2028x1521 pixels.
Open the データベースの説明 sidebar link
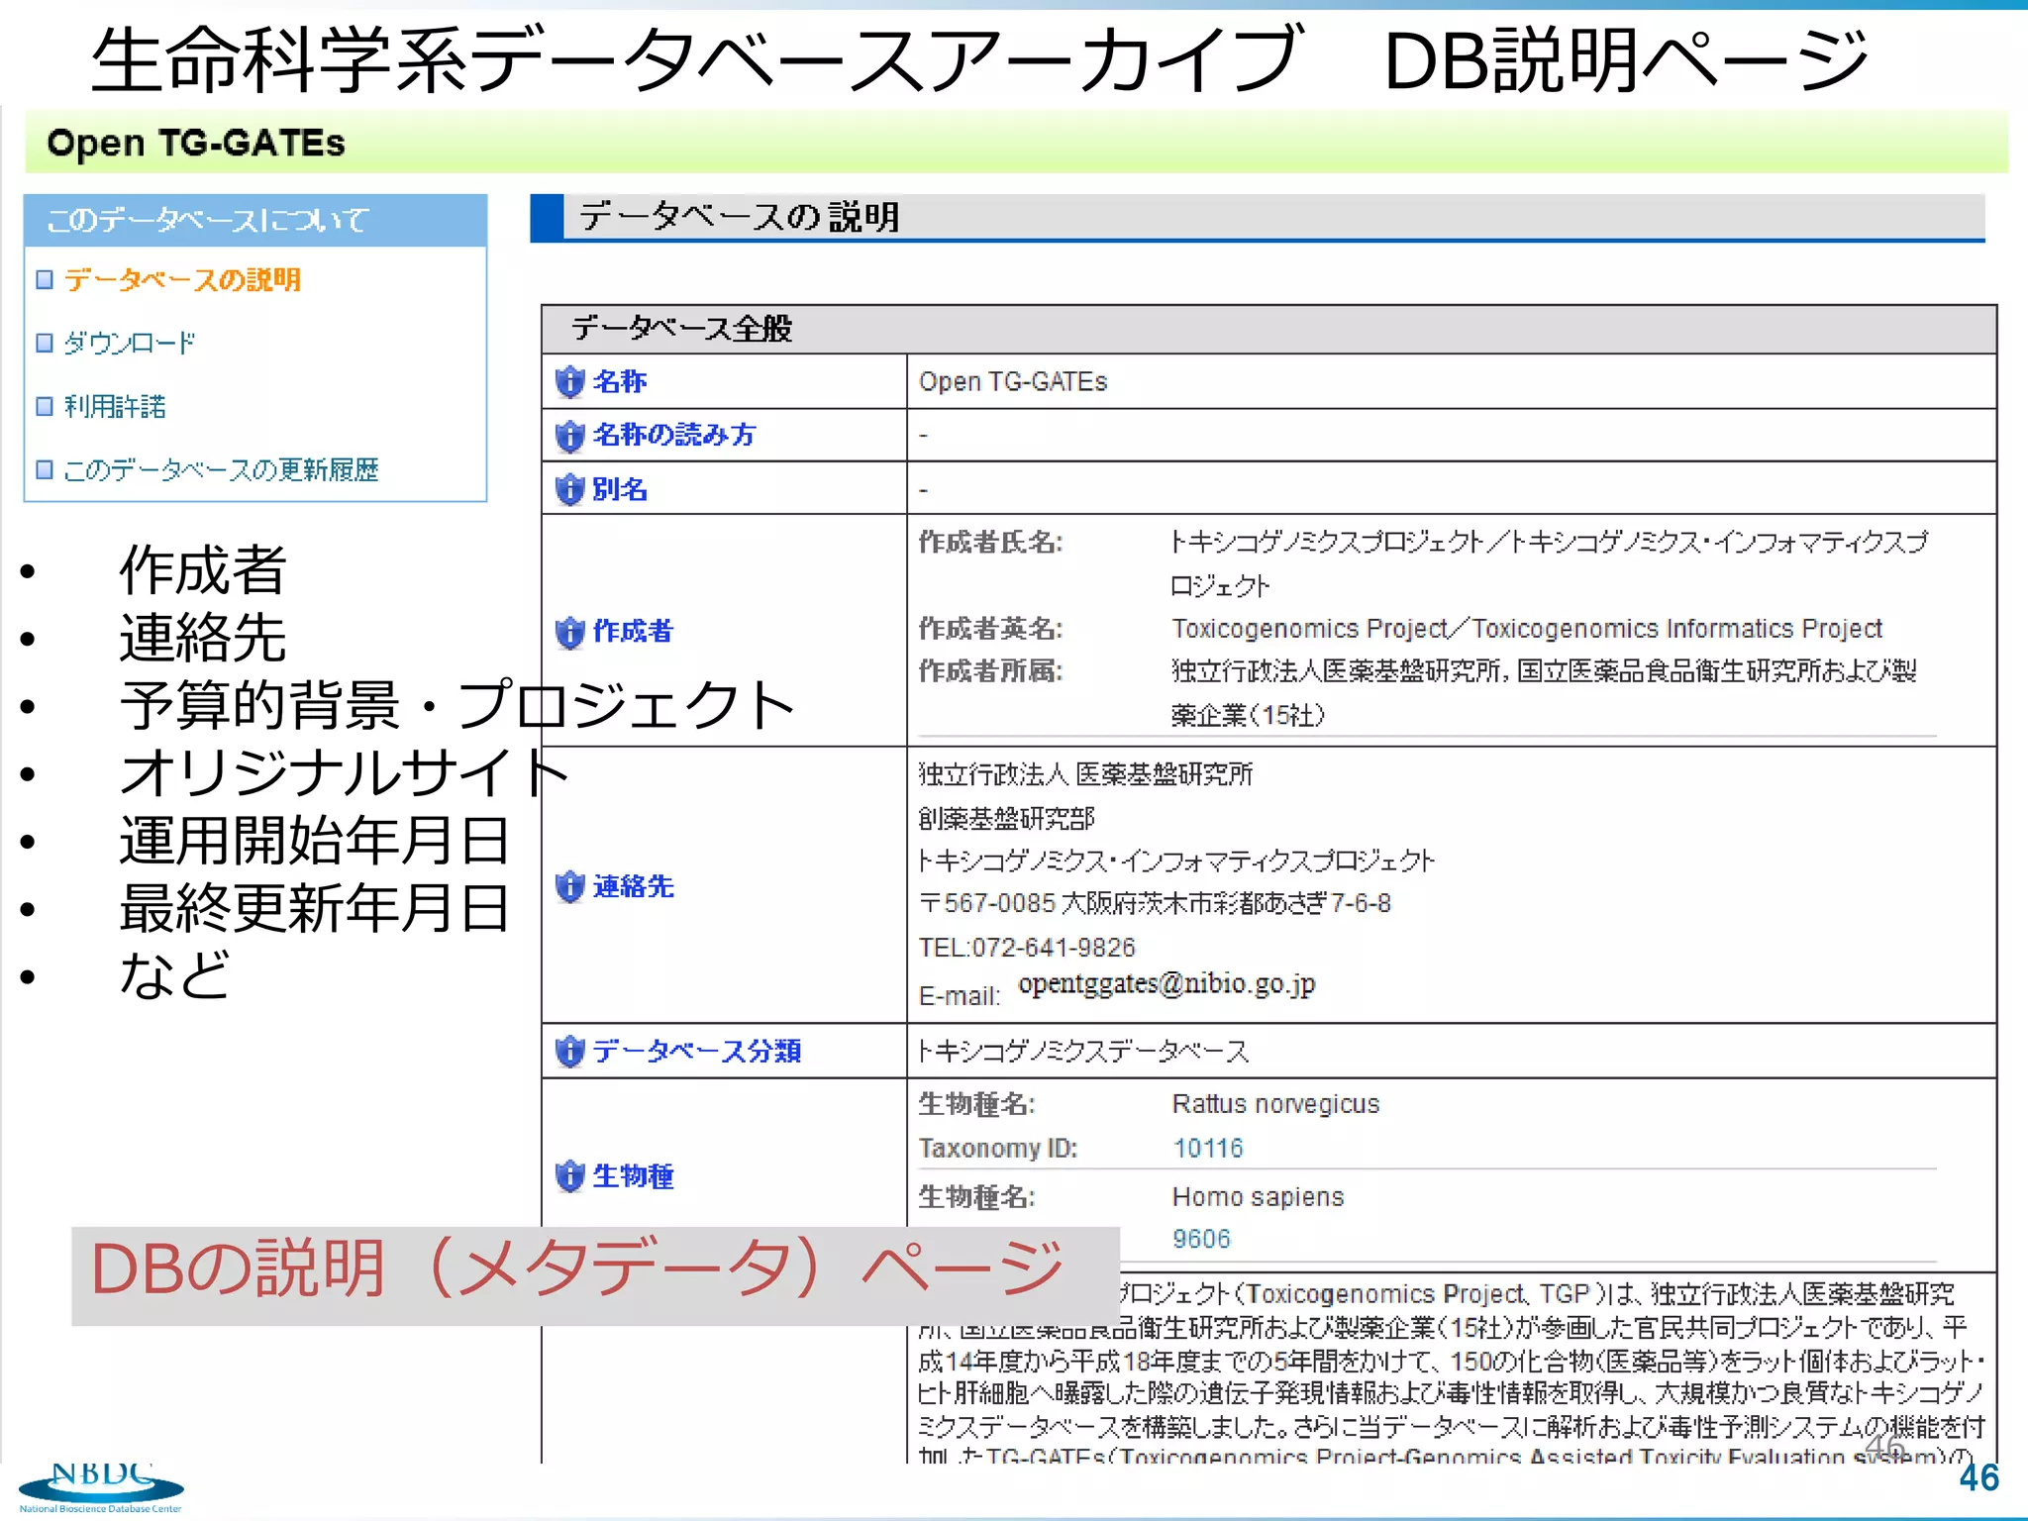182,280
